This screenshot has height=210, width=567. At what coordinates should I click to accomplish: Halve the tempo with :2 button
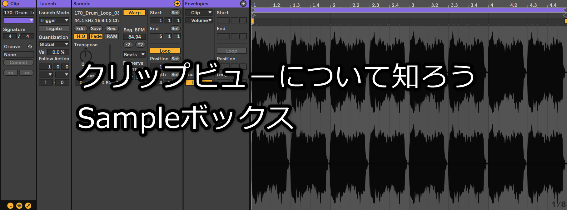click(x=128, y=45)
